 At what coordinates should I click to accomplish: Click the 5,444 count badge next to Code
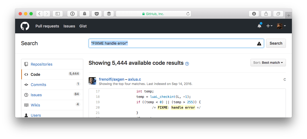point(74,74)
